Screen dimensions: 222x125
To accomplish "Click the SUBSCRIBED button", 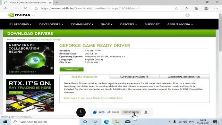I will click(x=131, y=112).
